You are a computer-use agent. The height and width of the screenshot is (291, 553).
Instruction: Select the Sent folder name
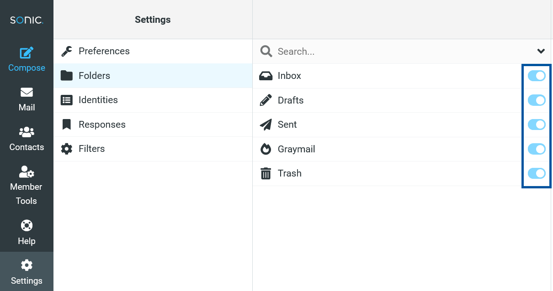click(x=287, y=125)
